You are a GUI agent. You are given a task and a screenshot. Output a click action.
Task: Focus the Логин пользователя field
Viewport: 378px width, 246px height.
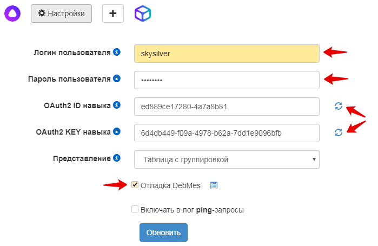(x=227, y=54)
